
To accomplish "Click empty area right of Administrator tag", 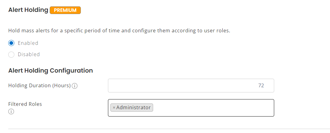I will (x=213, y=108).
